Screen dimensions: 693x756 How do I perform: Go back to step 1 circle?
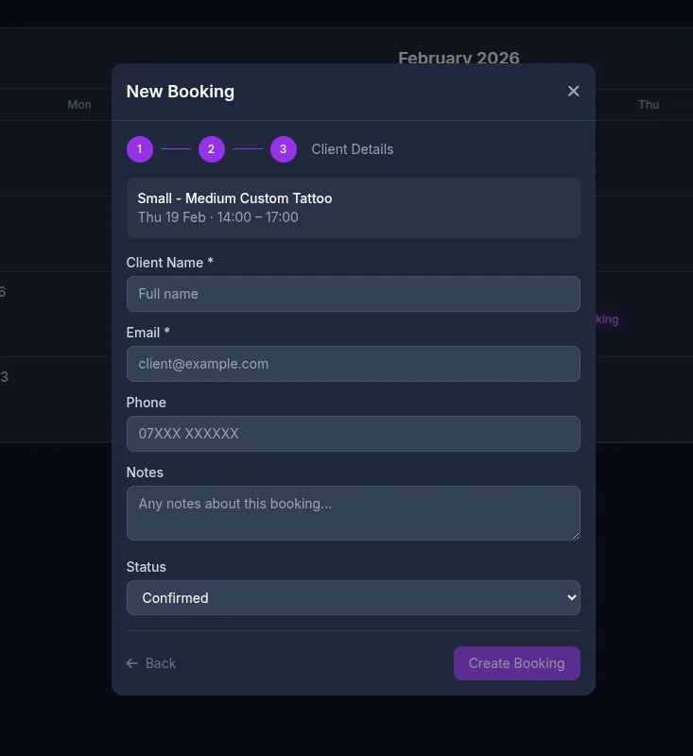(x=140, y=149)
